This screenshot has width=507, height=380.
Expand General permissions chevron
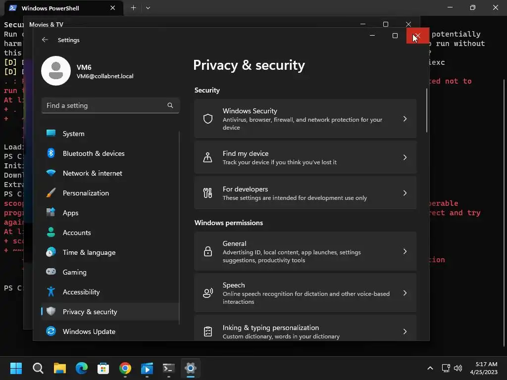click(x=405, y=251)
